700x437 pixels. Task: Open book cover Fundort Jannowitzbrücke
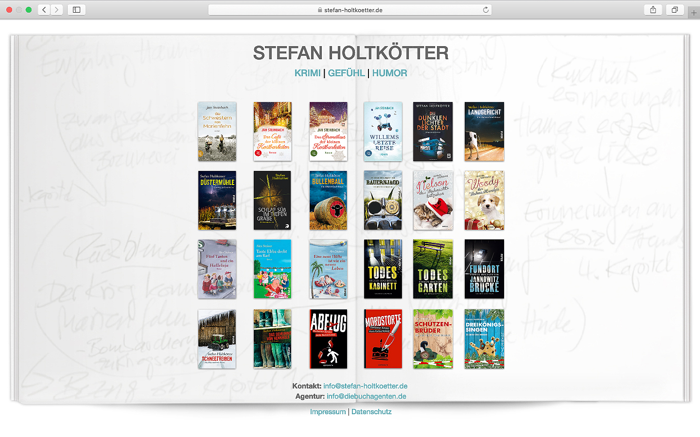click(x=484, y=269)
